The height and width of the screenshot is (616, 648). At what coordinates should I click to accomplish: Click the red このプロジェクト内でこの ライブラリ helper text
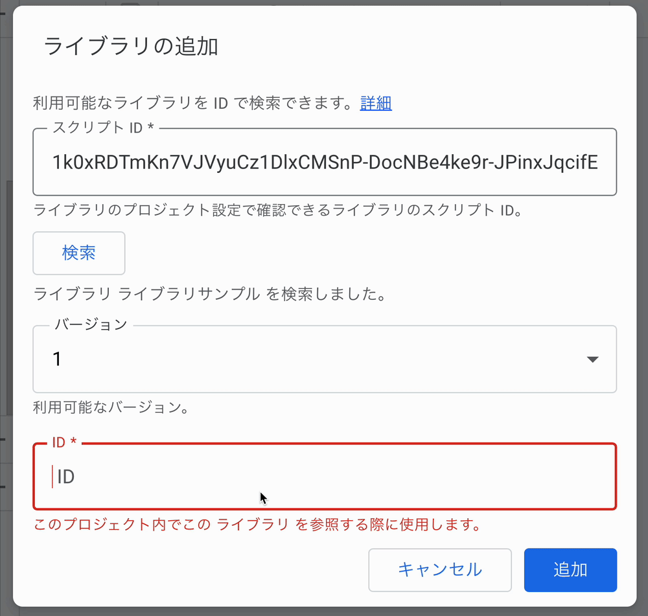[x=257, y=524]
